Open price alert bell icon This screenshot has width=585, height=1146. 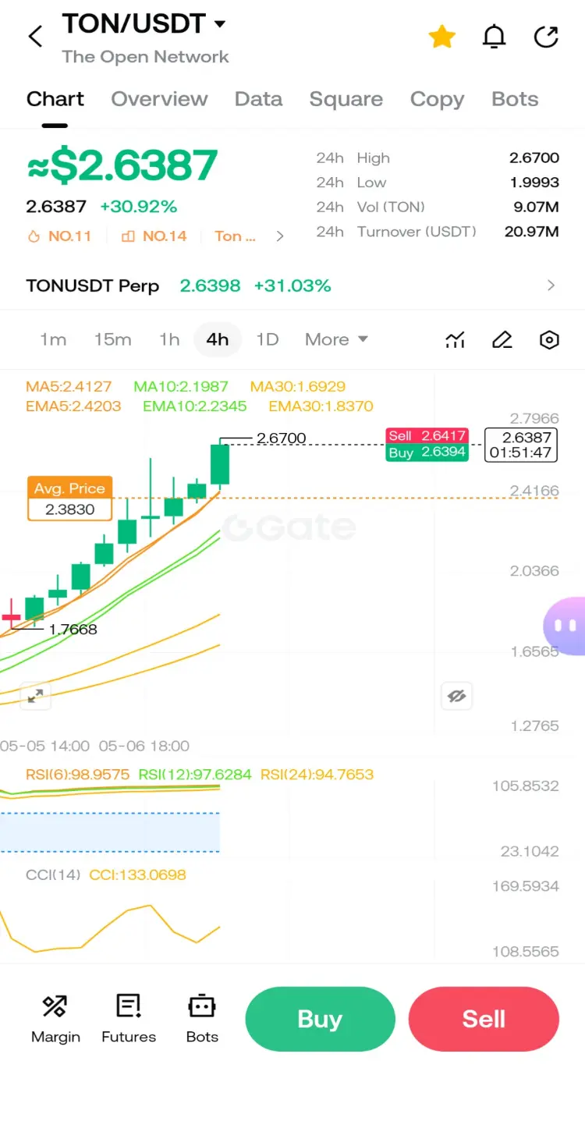[494, 36]
